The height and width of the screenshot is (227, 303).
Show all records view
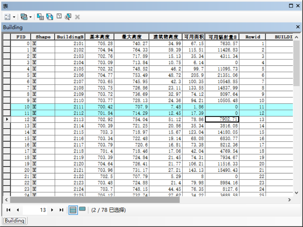coord(73,210)
